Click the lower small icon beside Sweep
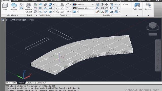Image resolution: width=162 pixels, height=91 pixels. (21, 8)
